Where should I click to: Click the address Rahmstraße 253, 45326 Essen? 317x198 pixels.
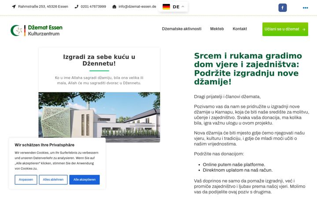(x=43, y=7)
